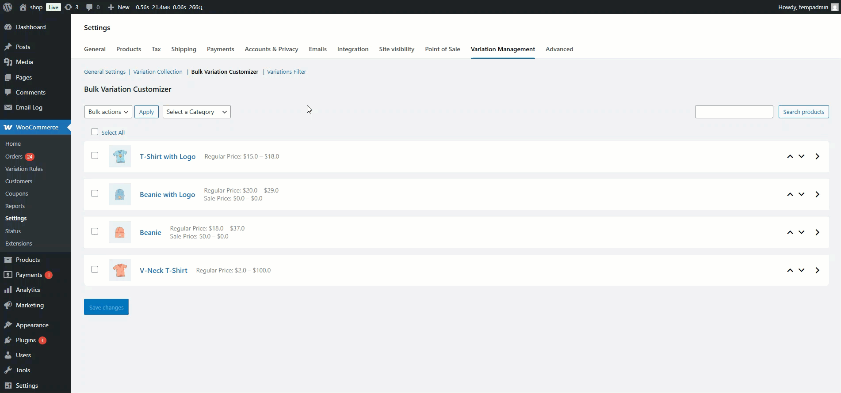This screenshot has width=841, height=393.
Task: Click the Beanie with Logo thumbnail
Action: coord(120,194)
